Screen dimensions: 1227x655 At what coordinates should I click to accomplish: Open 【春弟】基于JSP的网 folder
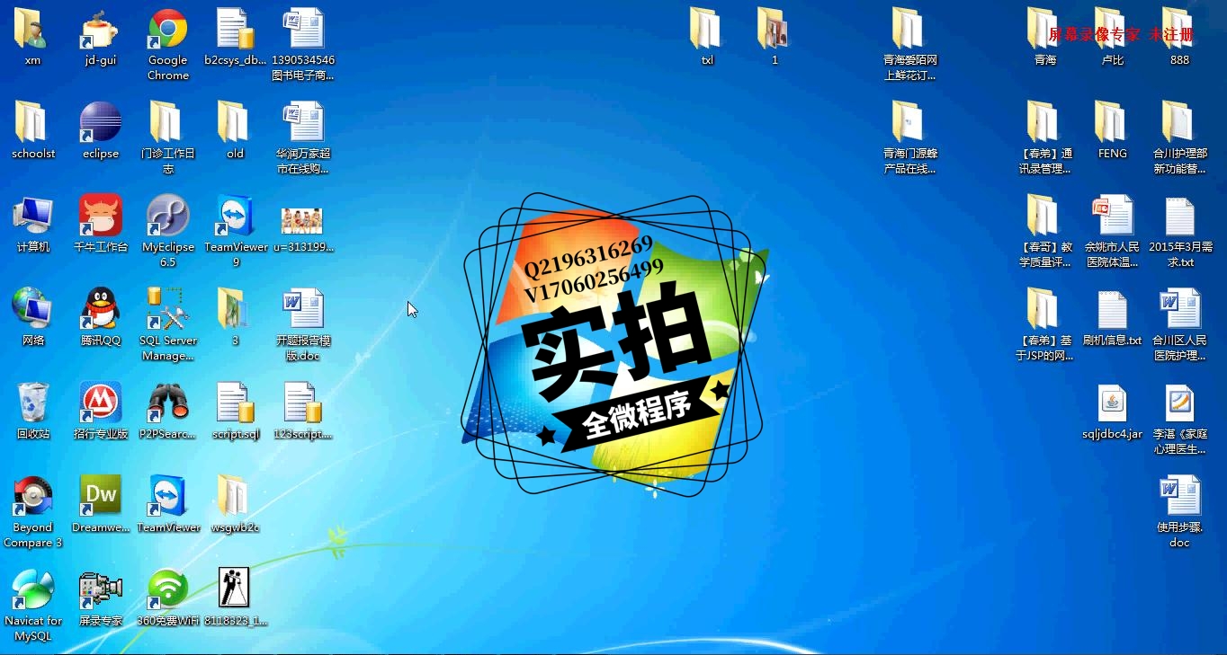[x=1044, y=309]
